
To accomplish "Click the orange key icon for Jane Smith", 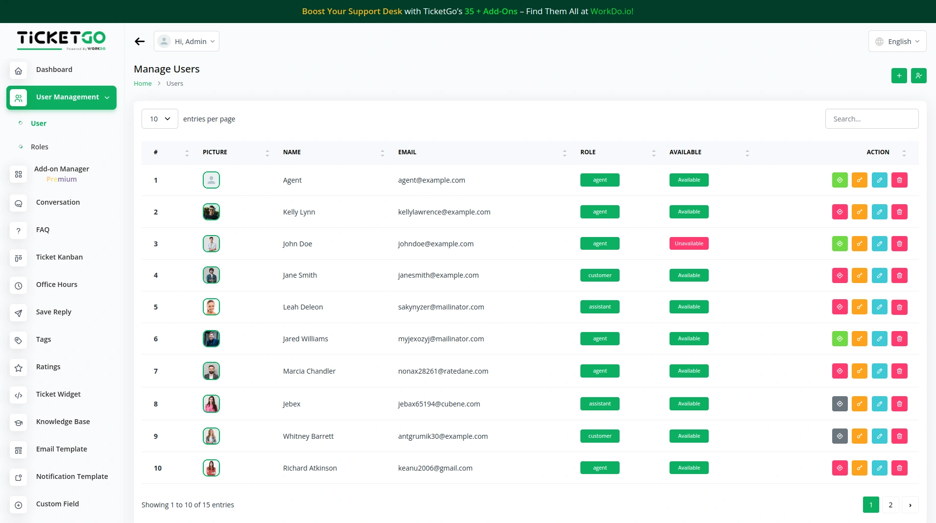I will click(x=859, y=276).
